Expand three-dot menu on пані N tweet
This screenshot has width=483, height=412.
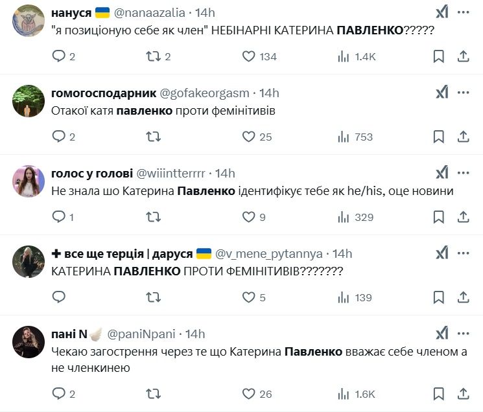click(x=463, y=334)
